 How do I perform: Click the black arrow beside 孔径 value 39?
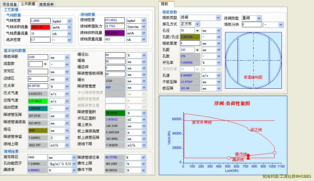coord(197,31)
